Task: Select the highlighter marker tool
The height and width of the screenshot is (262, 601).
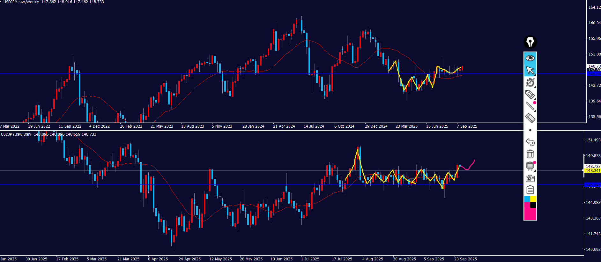Action: pos(530,95)
